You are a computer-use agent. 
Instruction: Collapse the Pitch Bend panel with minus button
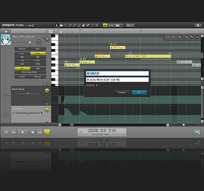click(x=47, y=104)
